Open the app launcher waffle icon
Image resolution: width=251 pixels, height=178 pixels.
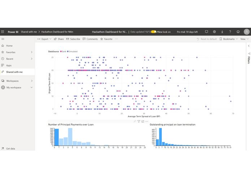click(x=3, y=32)
